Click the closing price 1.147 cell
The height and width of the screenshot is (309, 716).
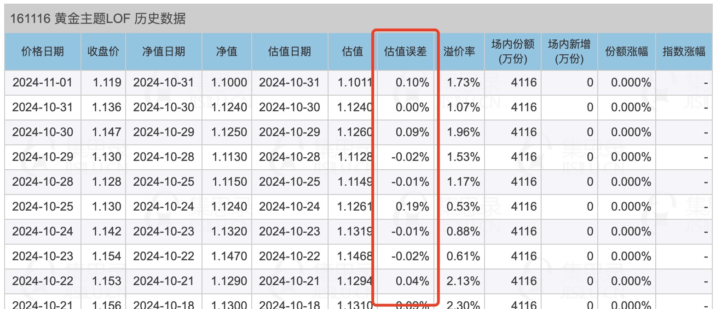tap(107, 132)
